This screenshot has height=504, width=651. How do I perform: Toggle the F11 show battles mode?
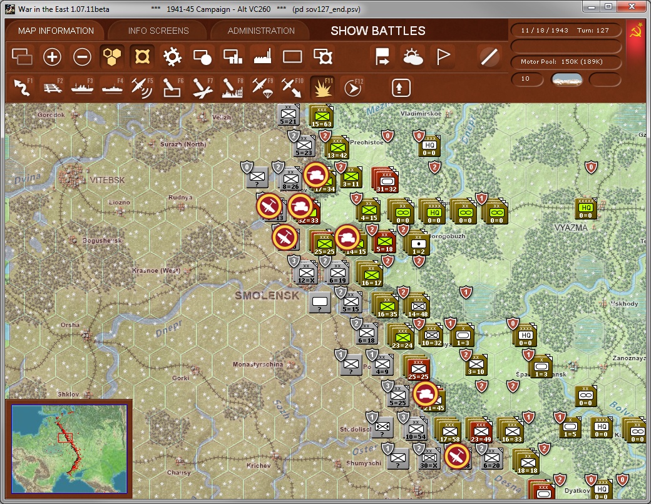[322, 87]
